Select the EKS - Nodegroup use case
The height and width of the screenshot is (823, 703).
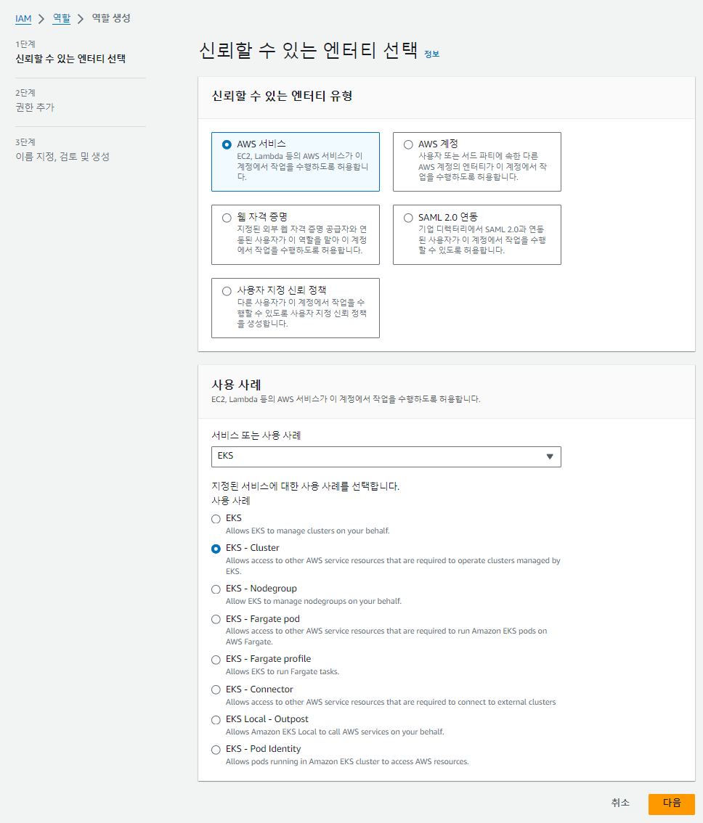tap(216, 589)
